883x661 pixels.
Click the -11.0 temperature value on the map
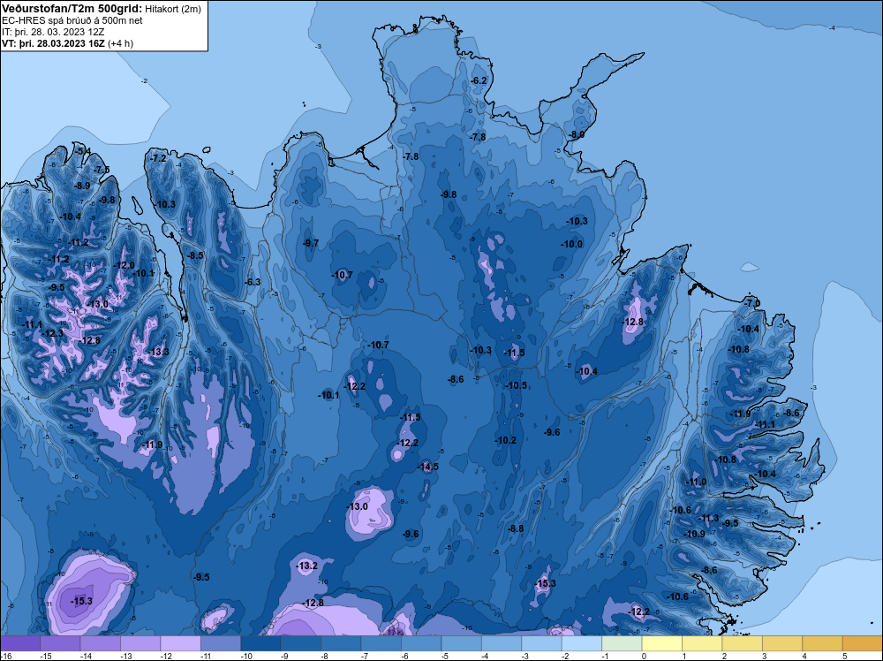click(x=696, y=482)
